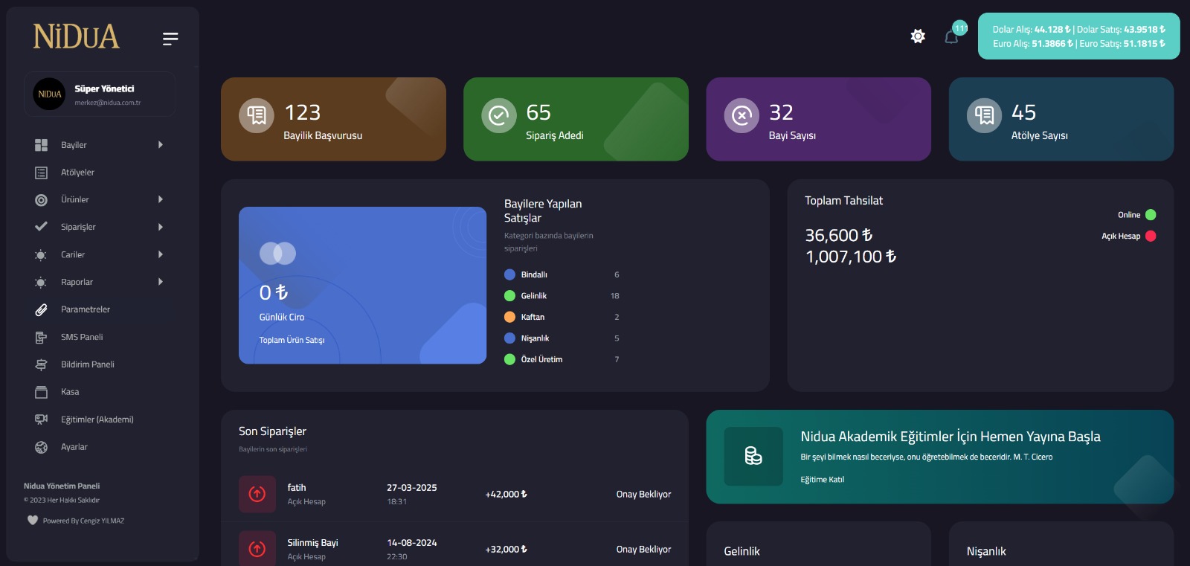The height and width of the screenshot is (566, 1190).
Task: Click the Kasa wallet icon in sidebar
Action: tap(41, 392)
